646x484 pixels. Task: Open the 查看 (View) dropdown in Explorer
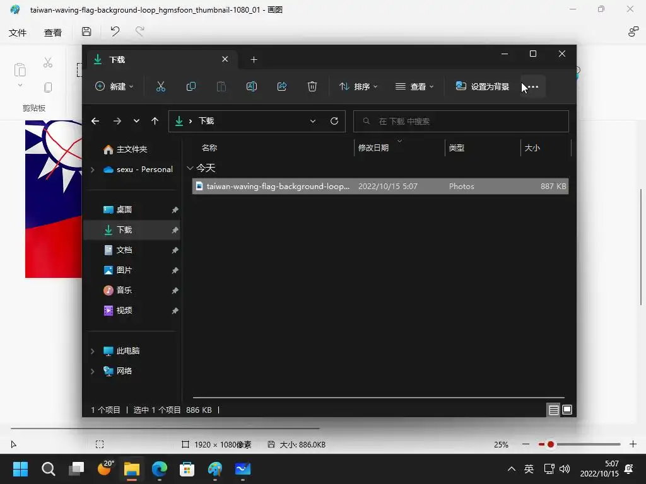point(414,86)
